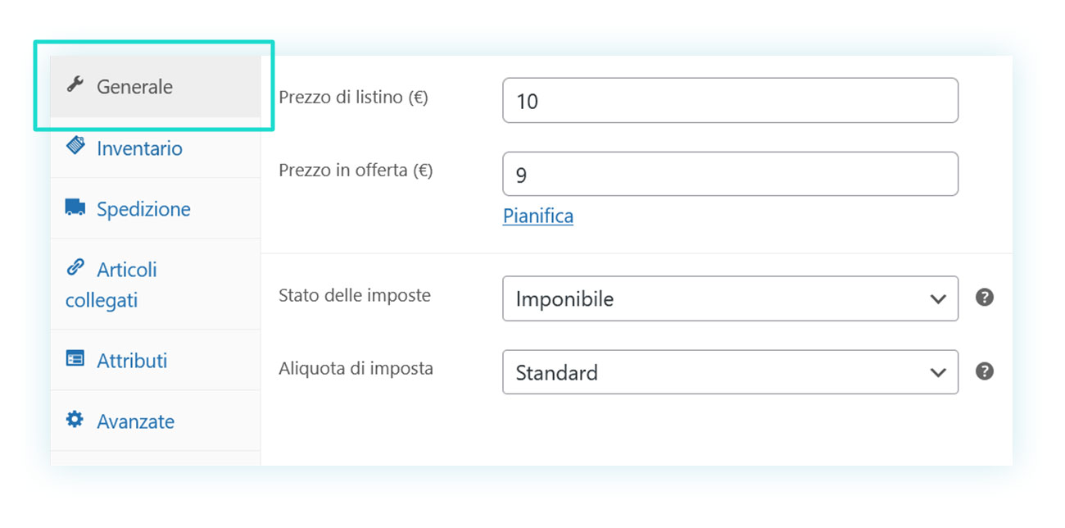Image resolution: width=1065 pixels, height=528 pixels.
Task: Click the chevron arrow on Standard select
Action: coord(939,373)
